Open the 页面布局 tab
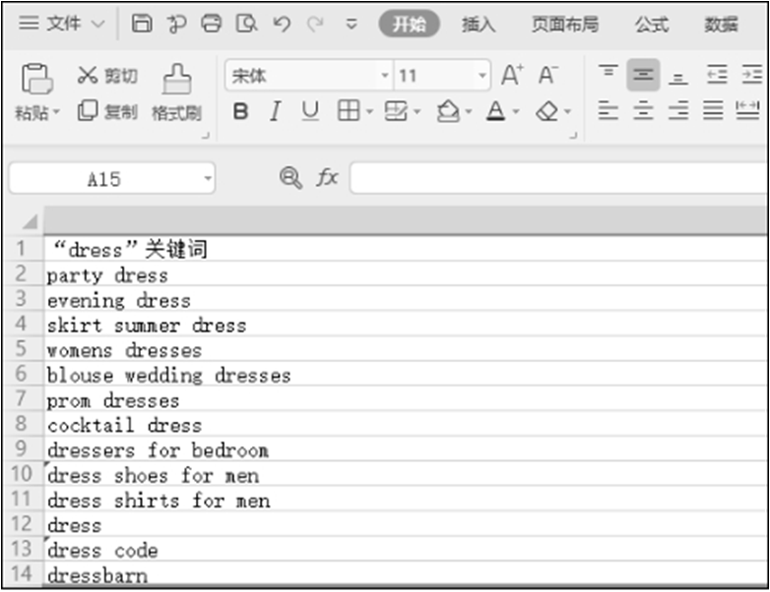 point(564,25)
